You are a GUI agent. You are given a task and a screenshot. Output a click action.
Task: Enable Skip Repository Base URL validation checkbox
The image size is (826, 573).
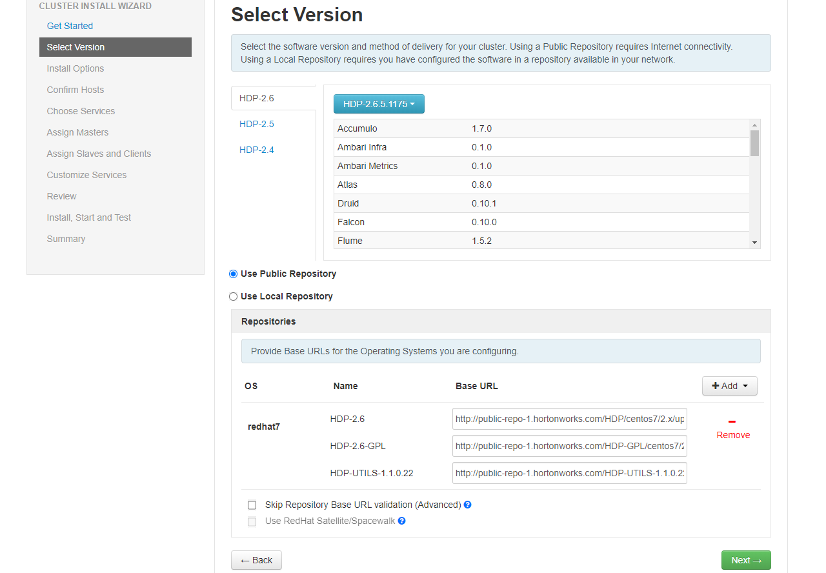[x=252, y=505]
